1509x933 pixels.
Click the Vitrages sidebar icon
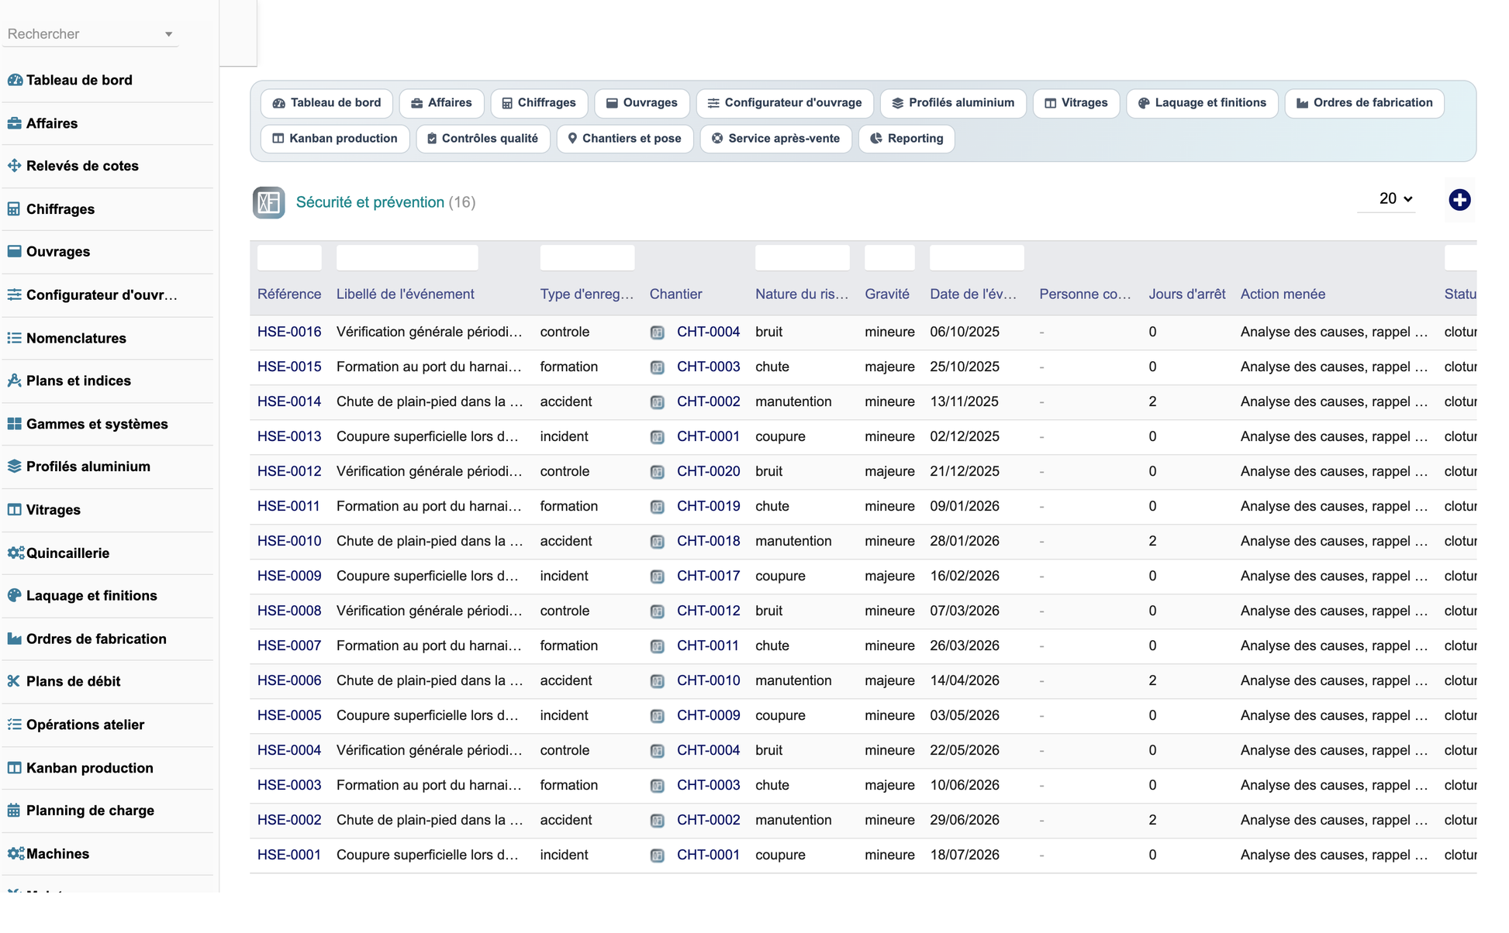tap(15, 510)
